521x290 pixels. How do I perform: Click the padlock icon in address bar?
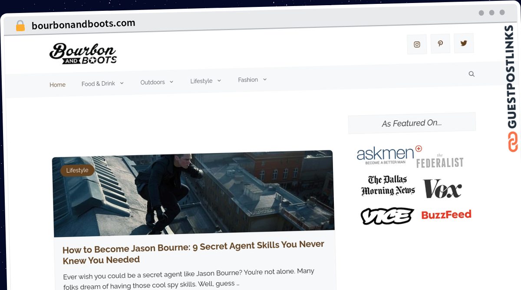[x=20, y=26]
